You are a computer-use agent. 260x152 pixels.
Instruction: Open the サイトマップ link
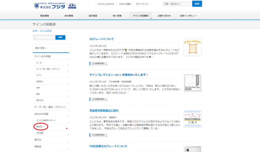(x=142, y=4)
